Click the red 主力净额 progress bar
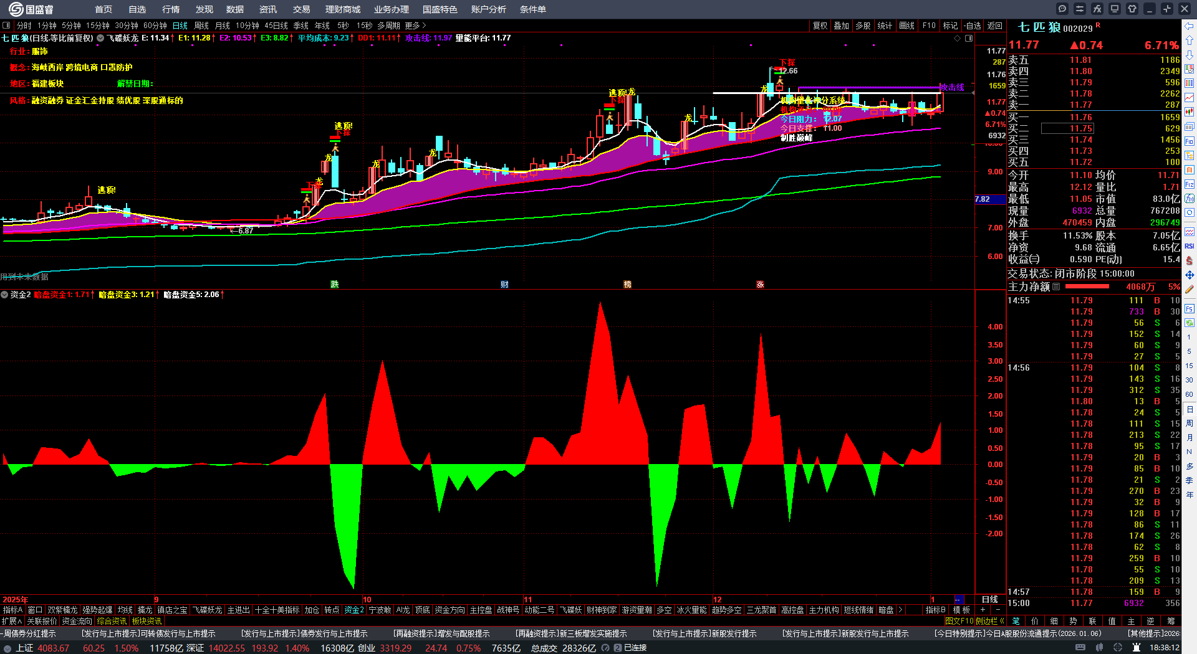 [1087, 287]
